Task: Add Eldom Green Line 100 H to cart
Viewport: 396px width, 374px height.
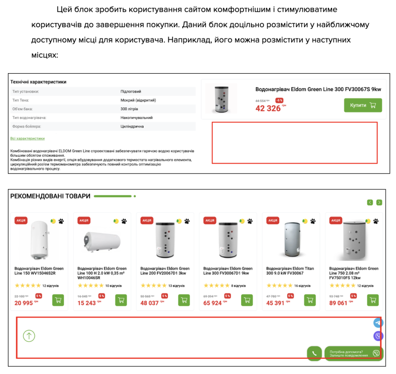Action: click(x=121, y=300)
